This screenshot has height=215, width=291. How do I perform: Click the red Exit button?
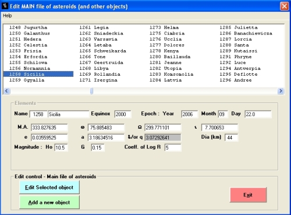tap(248, 195)
